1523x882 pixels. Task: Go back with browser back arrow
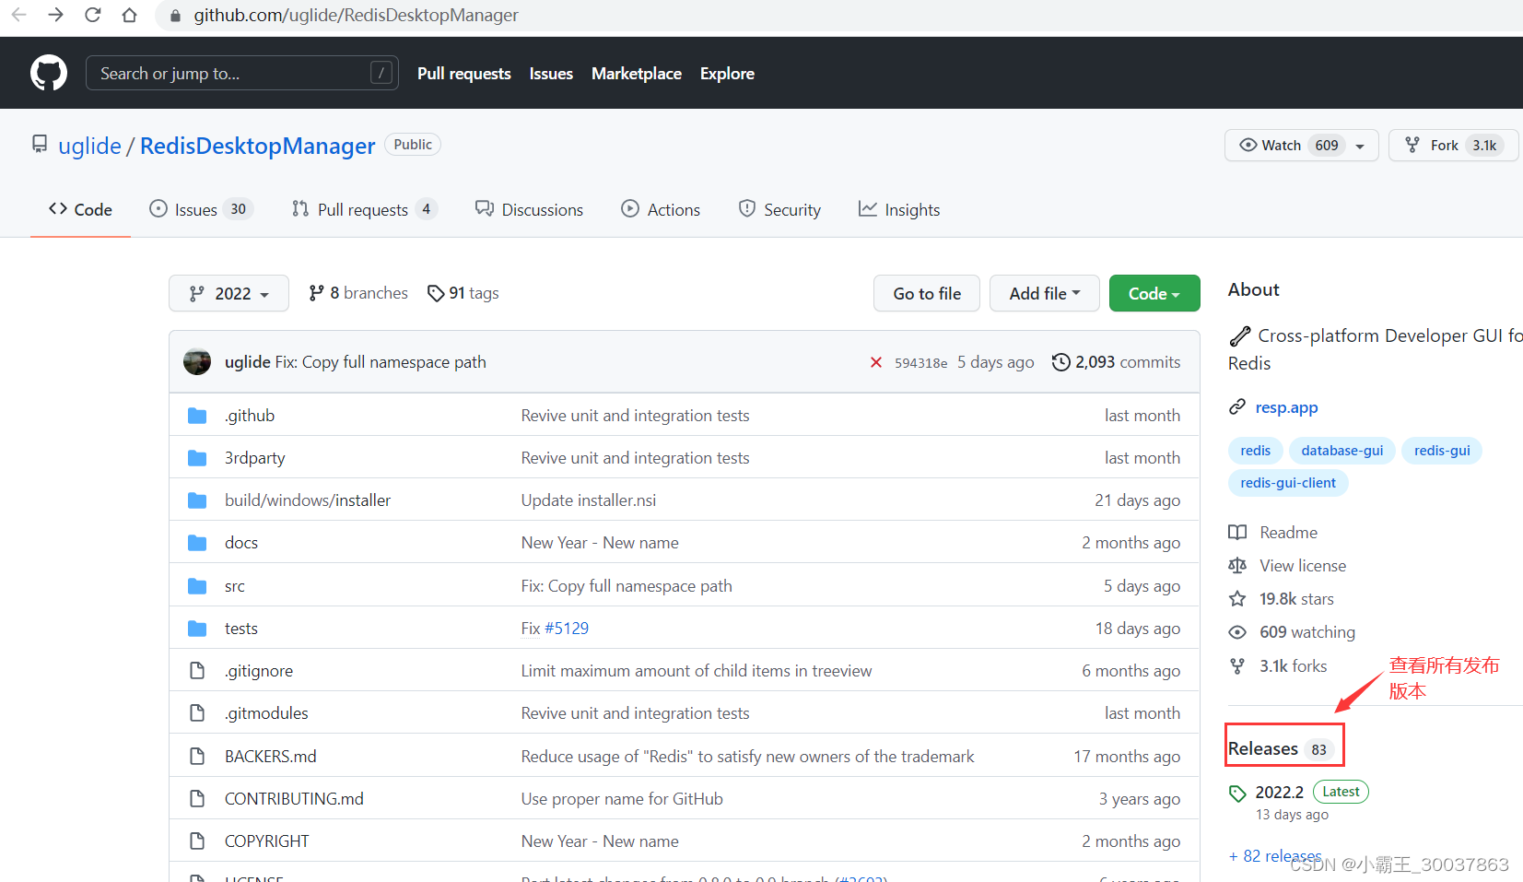point(18,15)
